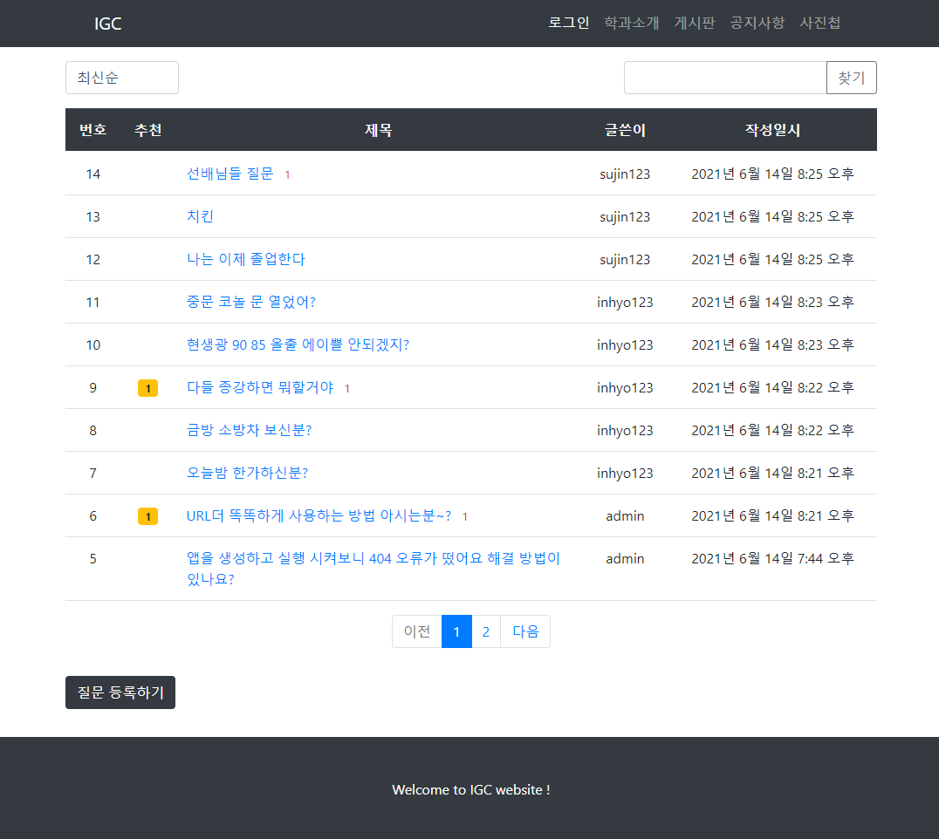Click the 다음 pagination button

524,631
